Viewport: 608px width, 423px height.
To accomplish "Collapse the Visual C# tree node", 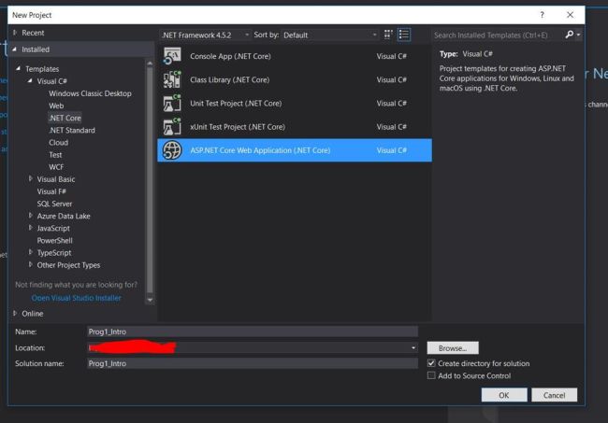I will click(x=30, y=81).
